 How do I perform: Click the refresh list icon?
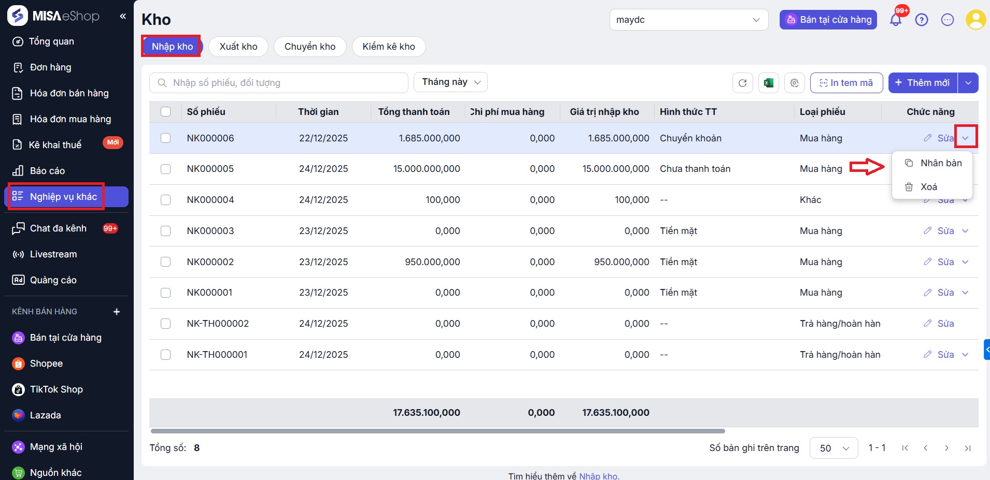[x=742, y=83]
